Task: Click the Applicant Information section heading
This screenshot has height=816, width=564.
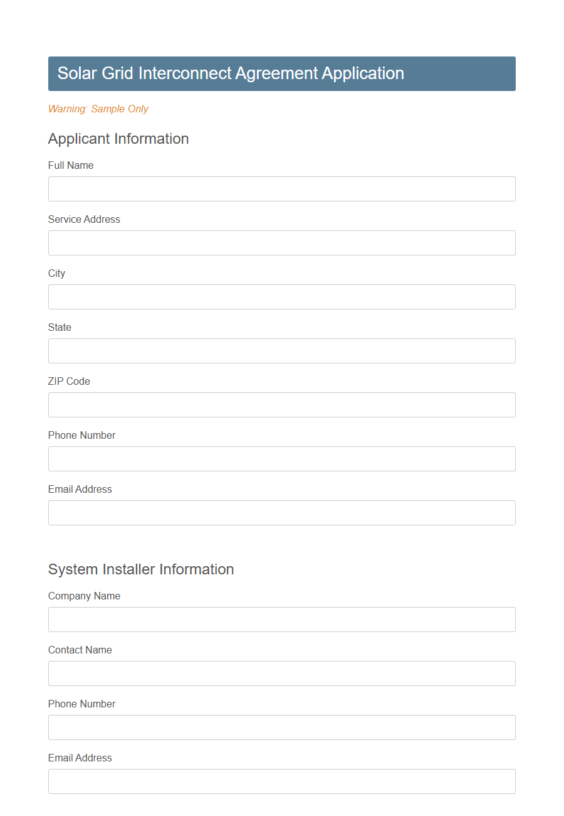Action: point(118,139)
